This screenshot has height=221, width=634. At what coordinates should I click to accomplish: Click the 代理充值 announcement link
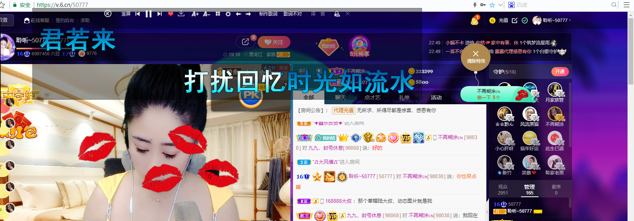coord(344,110)
